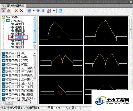Open the dropdown arrow beside A-Z sort
The width and height of the screenshot is (133, 111).
pos(54,11)
